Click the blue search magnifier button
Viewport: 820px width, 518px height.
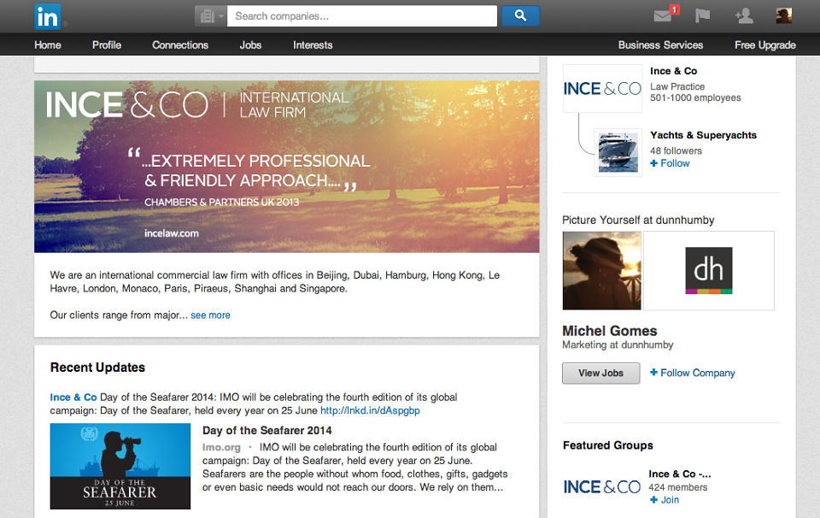[520, 16]
